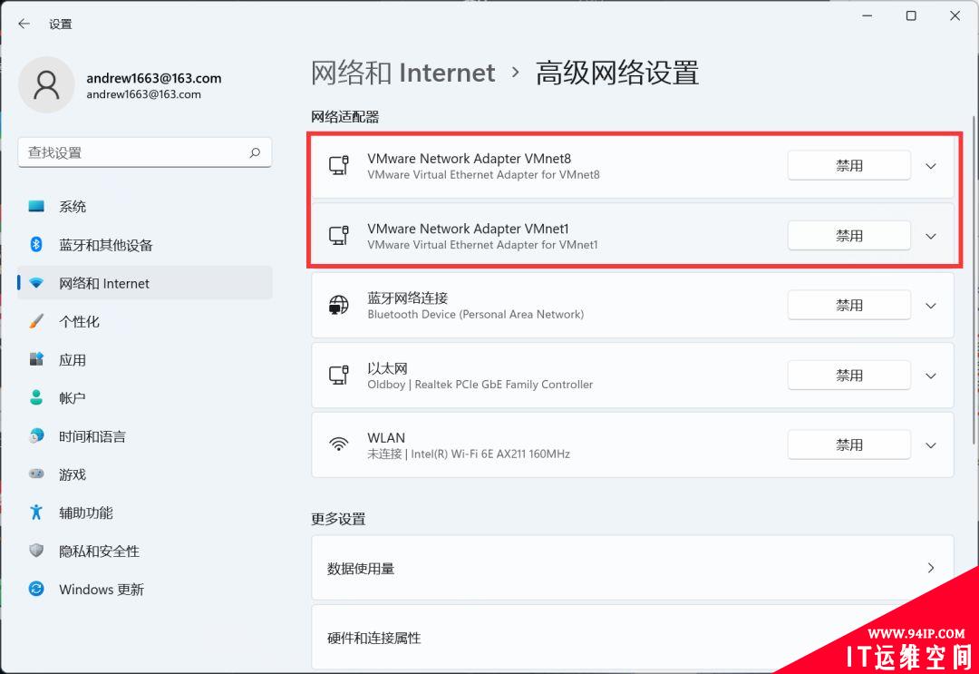979x674 pixels.
Task: Open 蓝牙和其他设备 settings
Action: (145, 244)
